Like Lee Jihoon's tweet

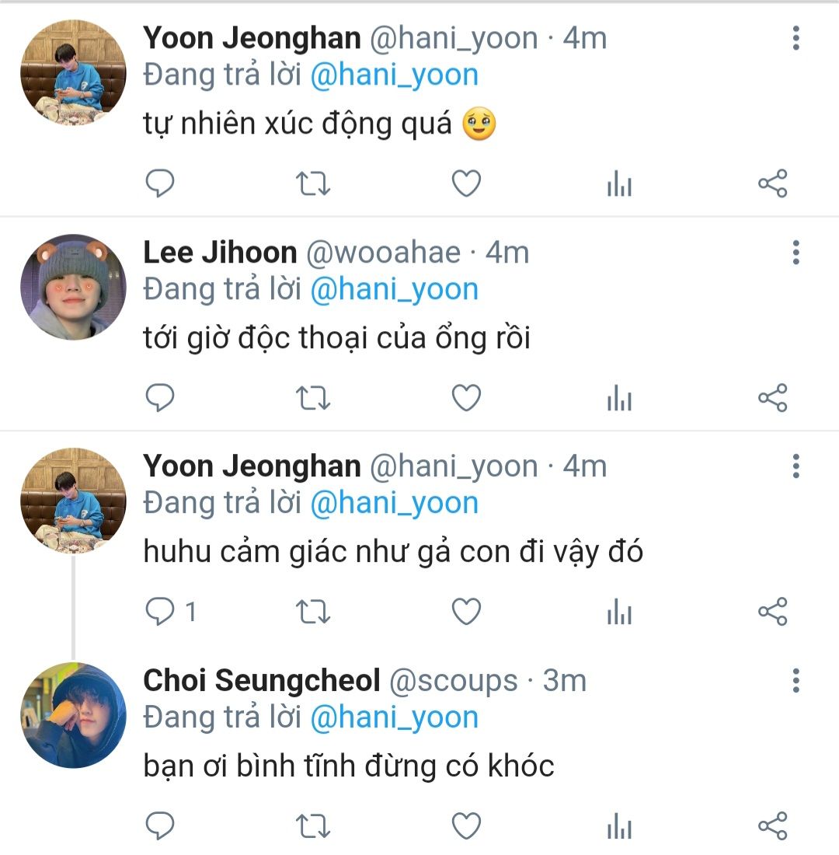466,398
